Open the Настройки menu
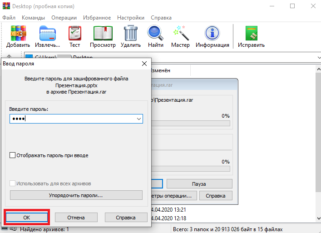Viewport: 321px width, 233px height. [x=131, y=18]
